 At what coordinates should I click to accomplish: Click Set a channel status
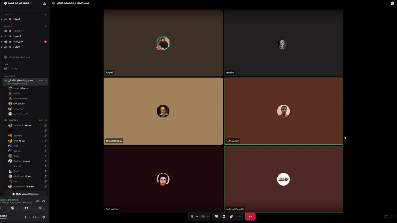click(18, 84)
